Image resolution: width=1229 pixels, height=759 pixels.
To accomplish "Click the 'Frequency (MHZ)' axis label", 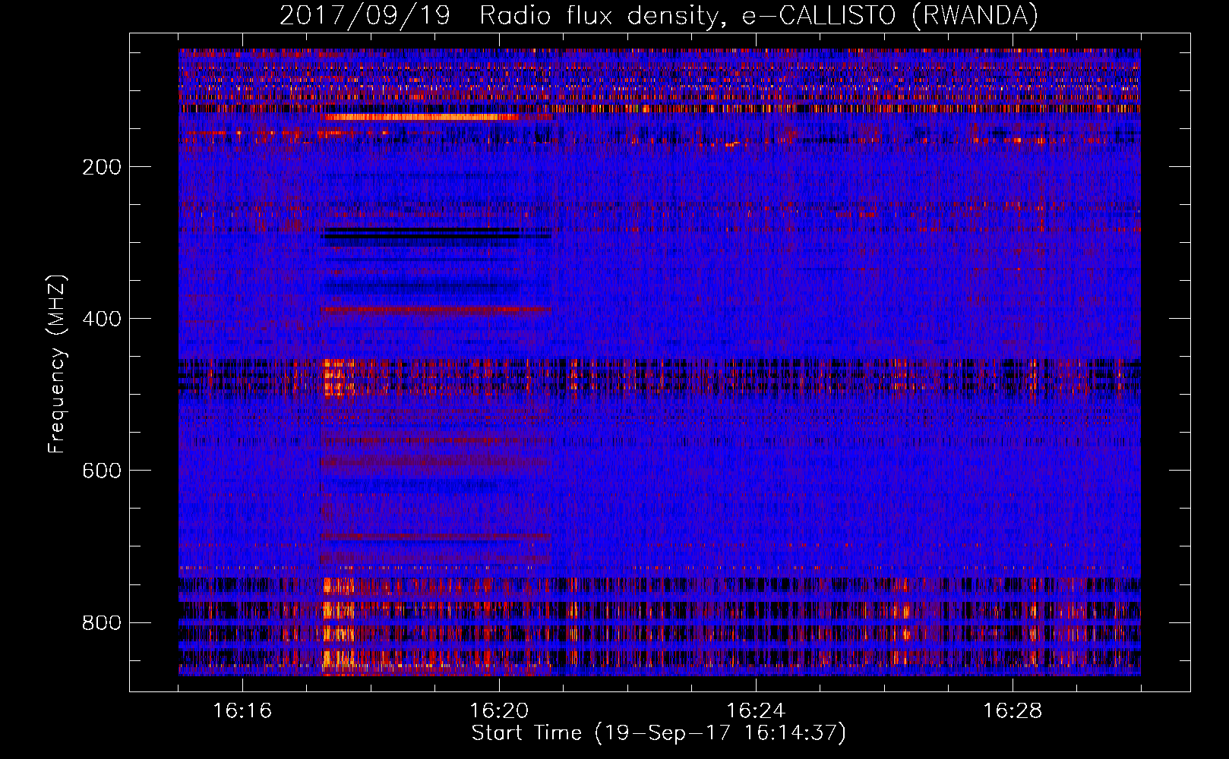I will click(x=57, y=364).
